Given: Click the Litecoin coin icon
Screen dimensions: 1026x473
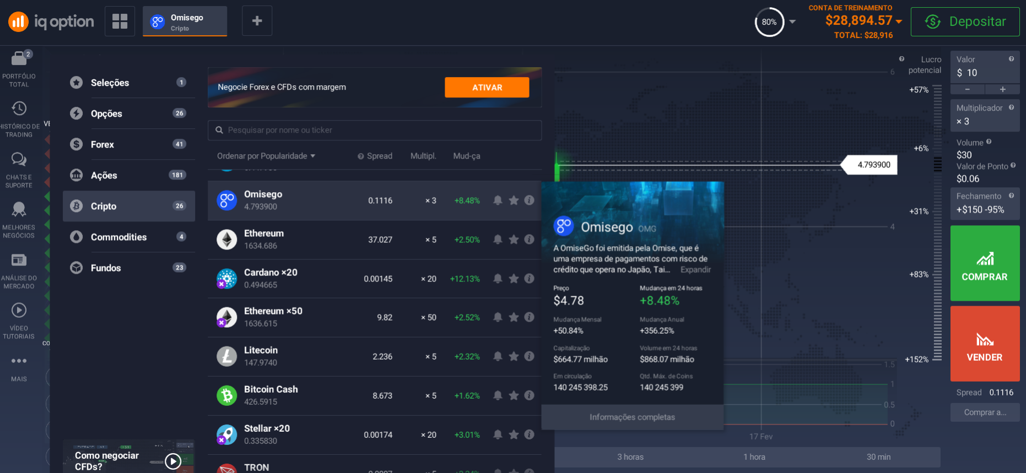Looking at the screenshot, I should click(x=226, y=356).
